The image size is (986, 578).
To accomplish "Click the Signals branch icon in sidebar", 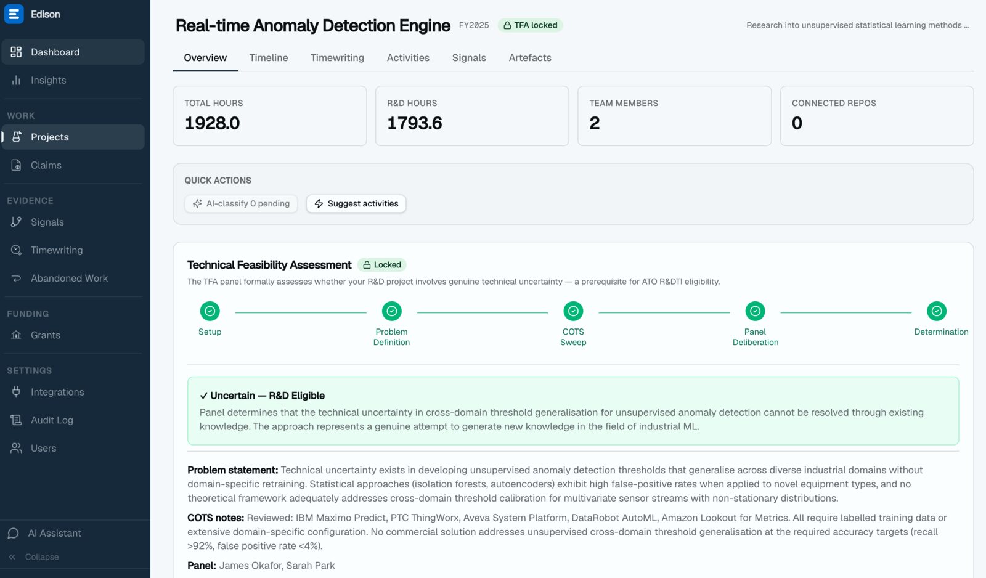I will click(x=16, y=222).
